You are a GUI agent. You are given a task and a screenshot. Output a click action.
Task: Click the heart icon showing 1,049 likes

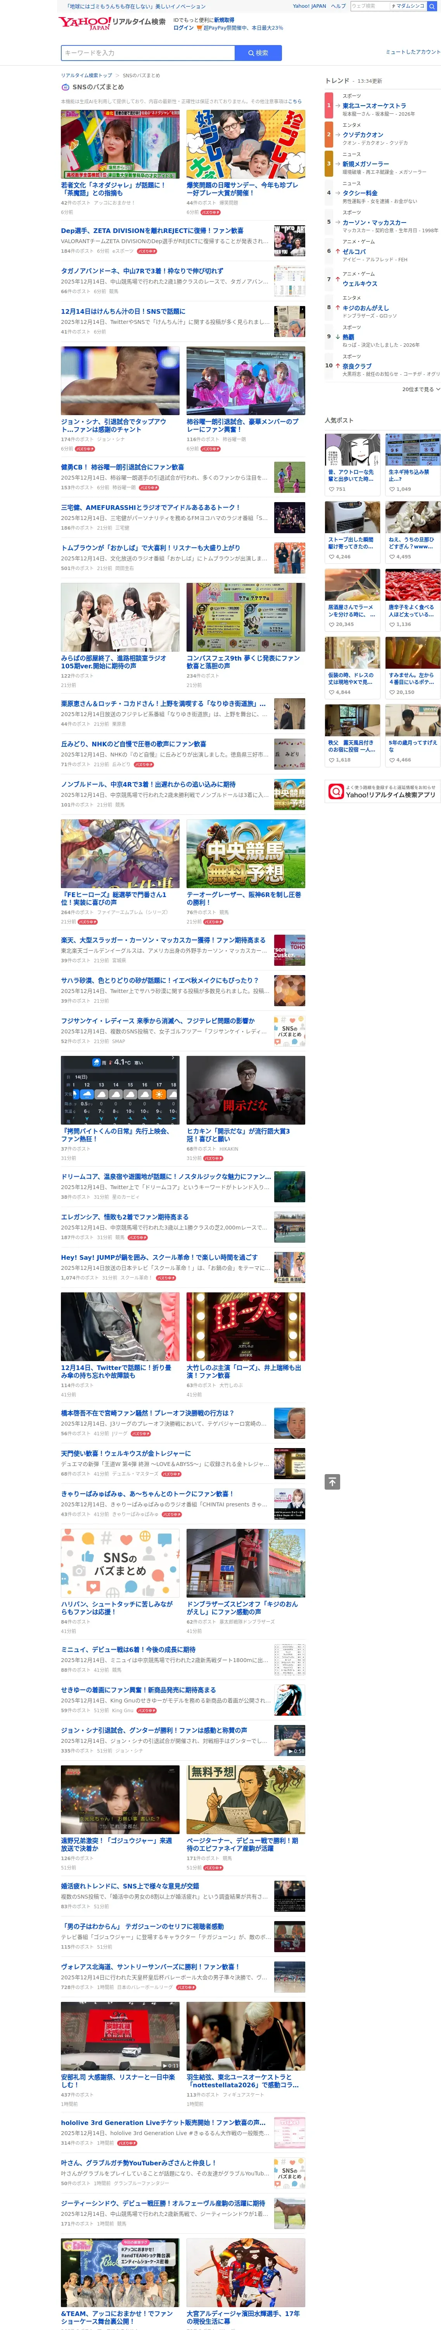pos(391,489)
